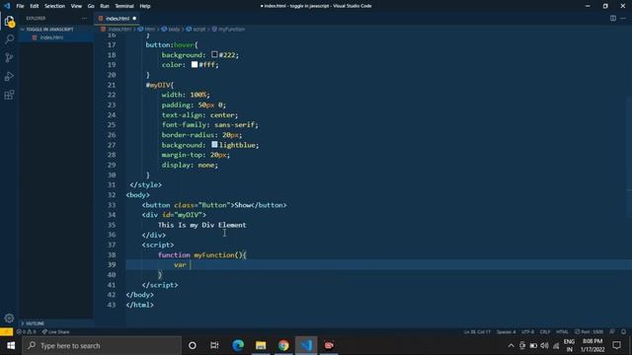The height and width of the screenshot is (355, 632).
Task: Place cursor at line 39 after var
Action: point(190,265)
